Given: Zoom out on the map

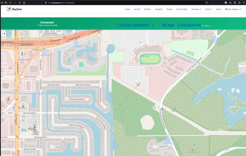Looking at the screenshot, I should (x=4, y=38).
